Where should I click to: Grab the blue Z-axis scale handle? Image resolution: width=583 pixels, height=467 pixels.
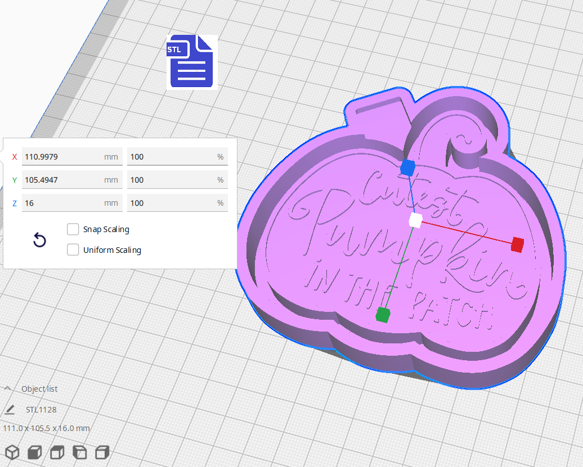point(407,167)
